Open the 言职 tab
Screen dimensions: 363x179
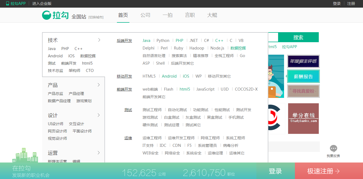coord(190,15)
